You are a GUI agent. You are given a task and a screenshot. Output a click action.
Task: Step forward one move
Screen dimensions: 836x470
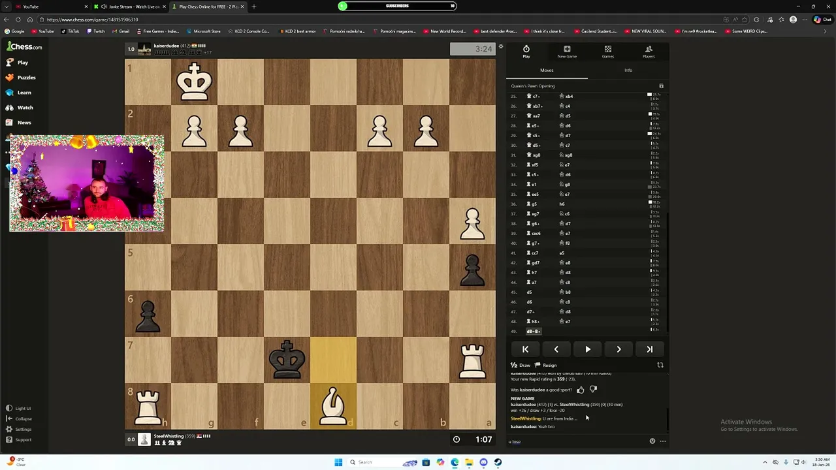(x=619, y=349)
